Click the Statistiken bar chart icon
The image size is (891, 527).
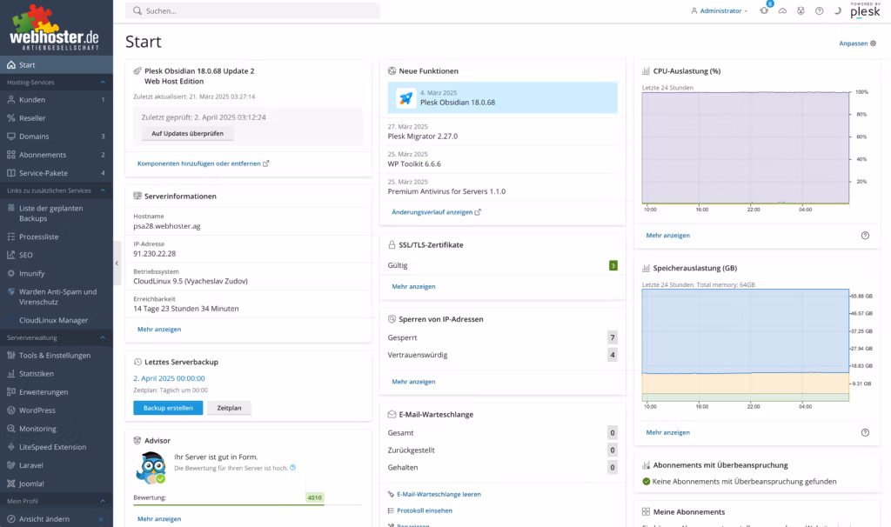click(10, 374)
